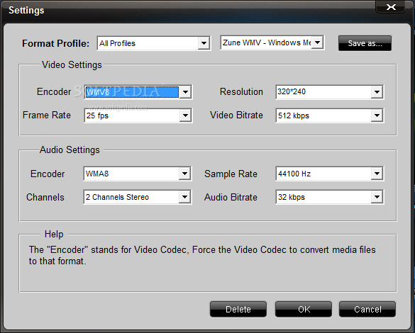Click the Delete button
This screenshot has height=333, width=415.
tap(238, 309)
